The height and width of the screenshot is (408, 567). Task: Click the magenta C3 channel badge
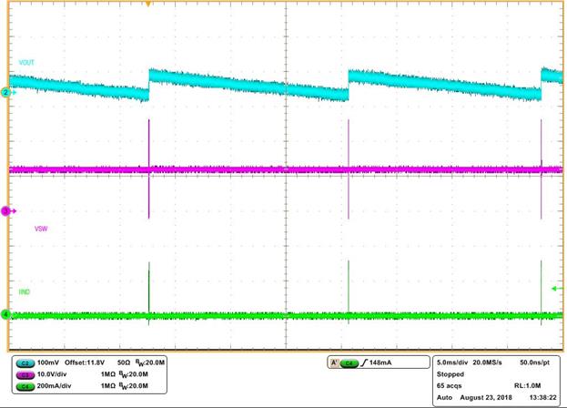[25, 374]
